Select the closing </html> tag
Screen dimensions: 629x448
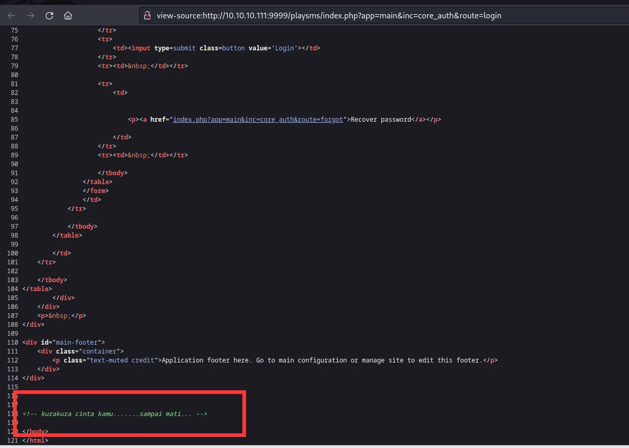pyautogui.click(x=35, y=440)
